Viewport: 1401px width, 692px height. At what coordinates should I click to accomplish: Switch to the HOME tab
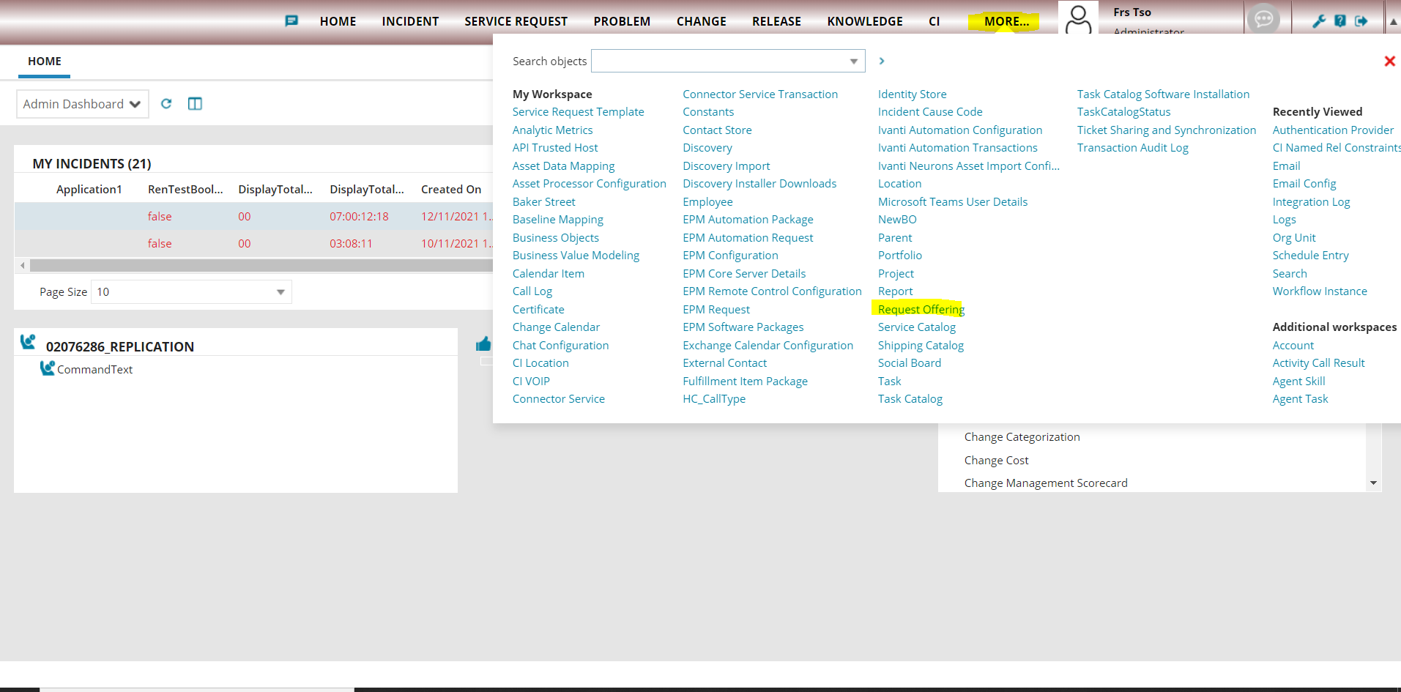(x=45, y=62)
